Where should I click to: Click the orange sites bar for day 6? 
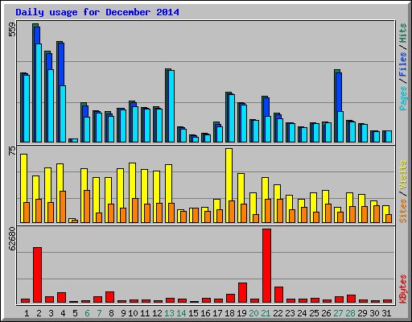coord(87,206)
